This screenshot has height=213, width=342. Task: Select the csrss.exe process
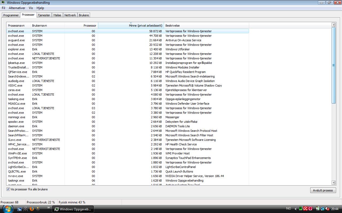(128, 90)
